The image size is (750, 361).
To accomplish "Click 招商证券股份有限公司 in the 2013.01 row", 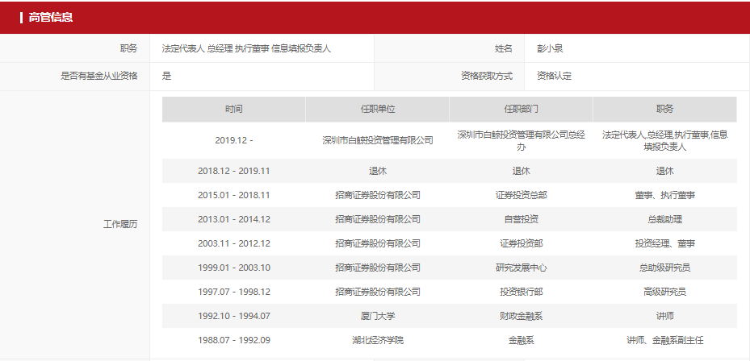I will tap(378, 220).
